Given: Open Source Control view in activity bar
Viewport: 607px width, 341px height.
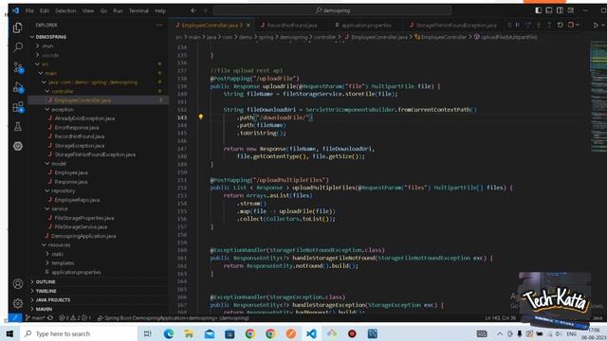Looking at the screenshot, I should click(x=17, y=67).
